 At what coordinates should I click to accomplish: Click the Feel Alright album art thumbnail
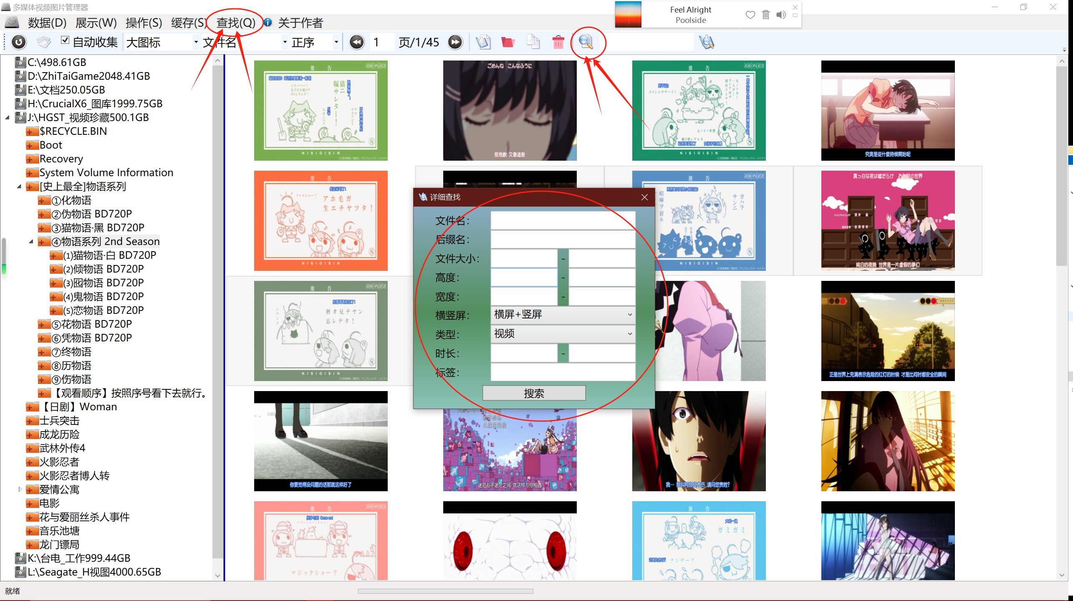pos(628,15)
